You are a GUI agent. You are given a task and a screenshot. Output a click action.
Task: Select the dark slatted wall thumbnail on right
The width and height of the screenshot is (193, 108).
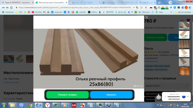click(x=184, y=44)
